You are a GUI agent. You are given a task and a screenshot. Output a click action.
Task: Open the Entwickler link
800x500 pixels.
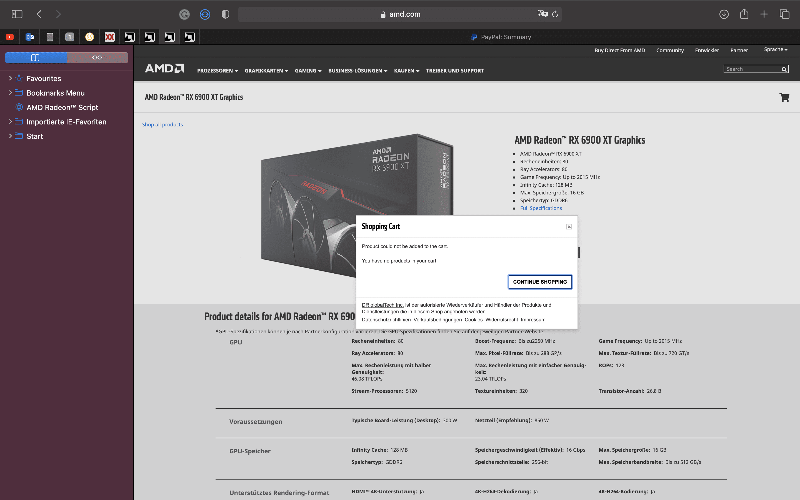pyautogui.click(x=707, y=50)
